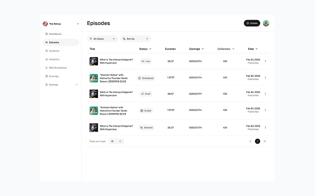This screenshot has height=196, width=315.
Task: Click the Analytics chart icon
Action: 47,59
